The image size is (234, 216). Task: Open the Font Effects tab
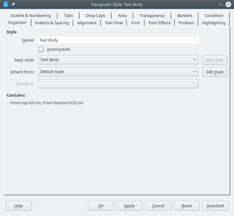160,23
